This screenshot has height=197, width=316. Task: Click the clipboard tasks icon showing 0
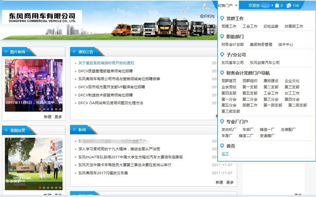tap(277, 6)
